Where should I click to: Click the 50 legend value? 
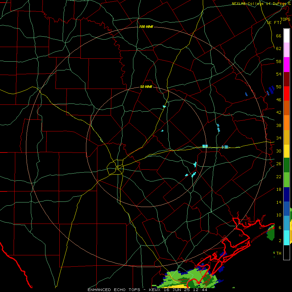(279, 87)
